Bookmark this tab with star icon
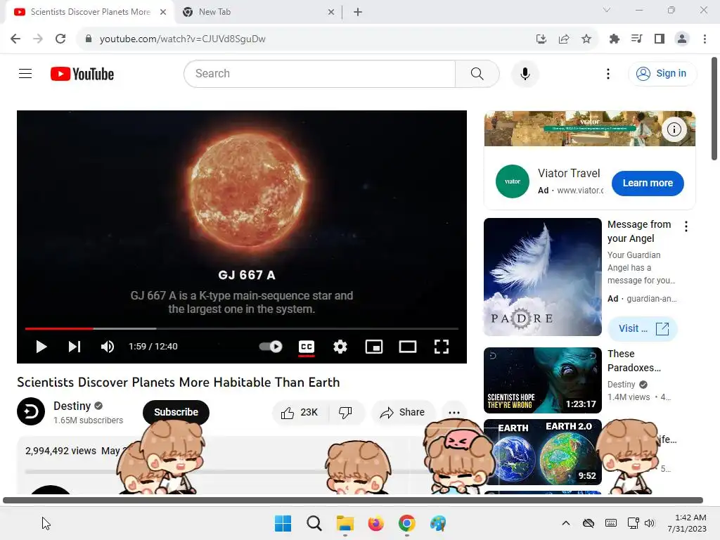This screenshot has width=720, height=540. click(586, 39)
